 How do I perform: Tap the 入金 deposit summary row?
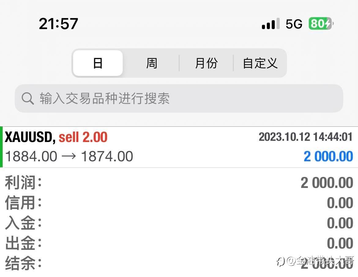pyautogui.click(x=179, y=223)
